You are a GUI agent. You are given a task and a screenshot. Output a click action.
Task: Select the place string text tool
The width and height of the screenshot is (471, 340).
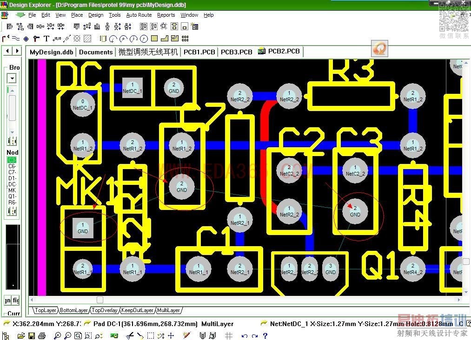pyautogui.click(x=46, y=39)
